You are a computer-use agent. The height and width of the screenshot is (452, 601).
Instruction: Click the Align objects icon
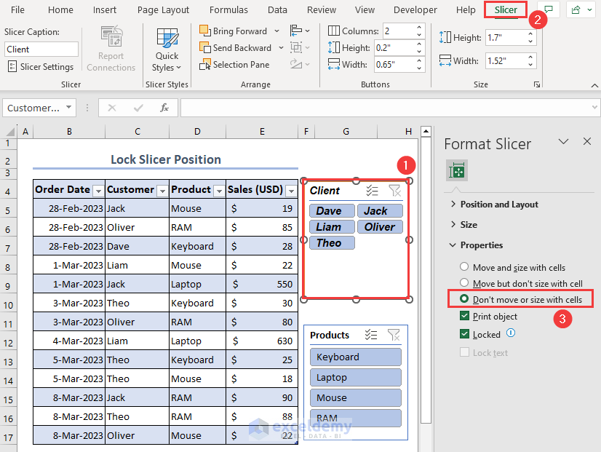tap(296, 31)
